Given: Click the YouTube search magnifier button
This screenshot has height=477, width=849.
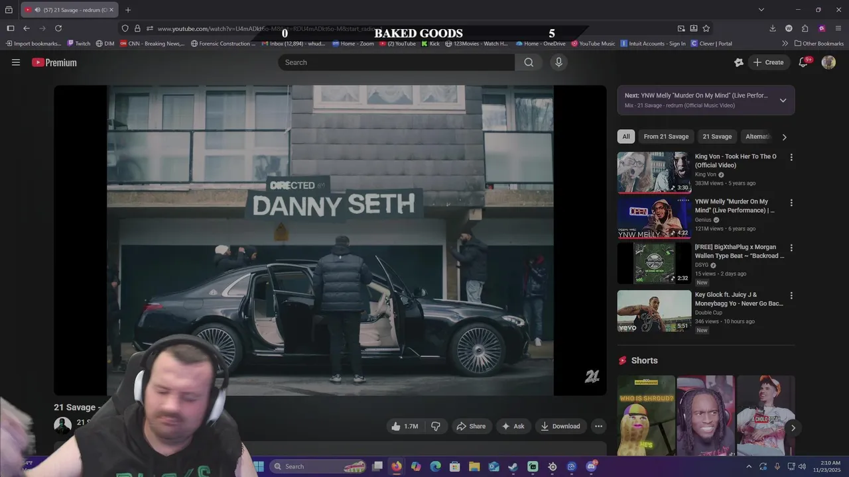Looking at the screenshot, I should (x=529, y=62).
